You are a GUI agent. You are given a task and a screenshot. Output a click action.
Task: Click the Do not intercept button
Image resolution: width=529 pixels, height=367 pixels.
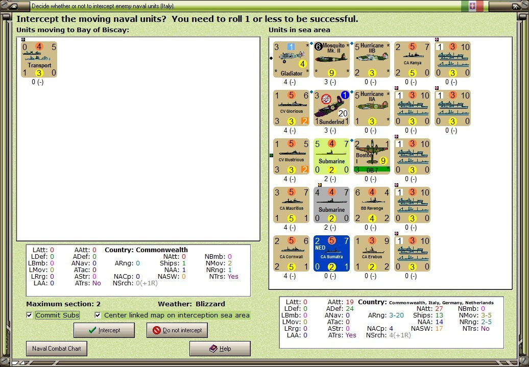coord(177,330)
